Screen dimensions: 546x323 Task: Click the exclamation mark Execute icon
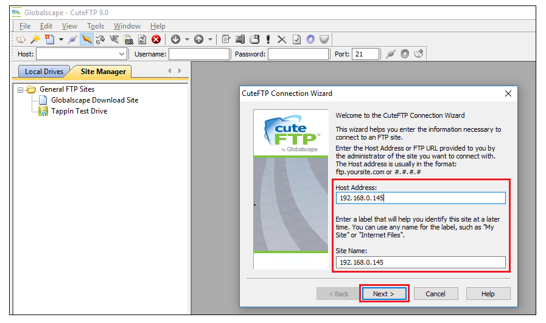(x=268, y=39)
